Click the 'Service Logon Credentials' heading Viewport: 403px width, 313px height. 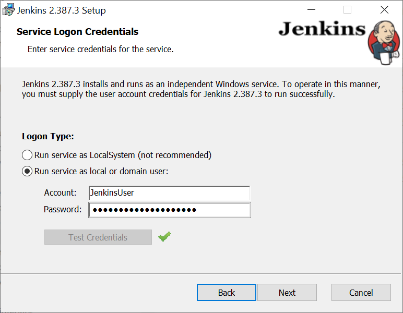[77, 32]
